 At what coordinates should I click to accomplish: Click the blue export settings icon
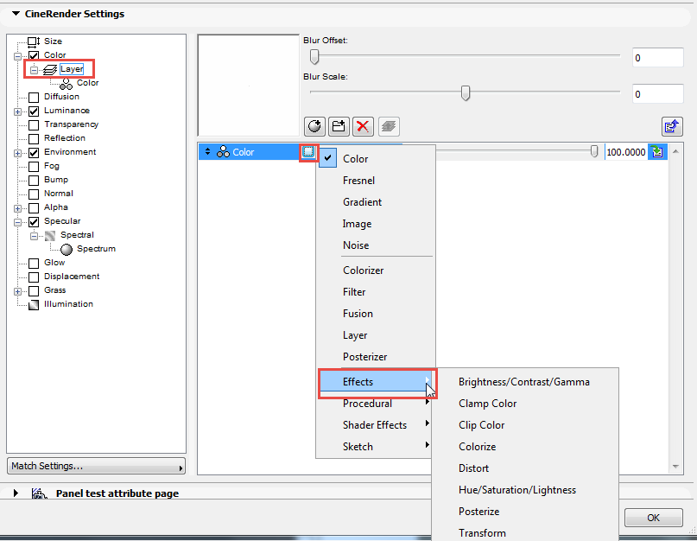[672, 127]
